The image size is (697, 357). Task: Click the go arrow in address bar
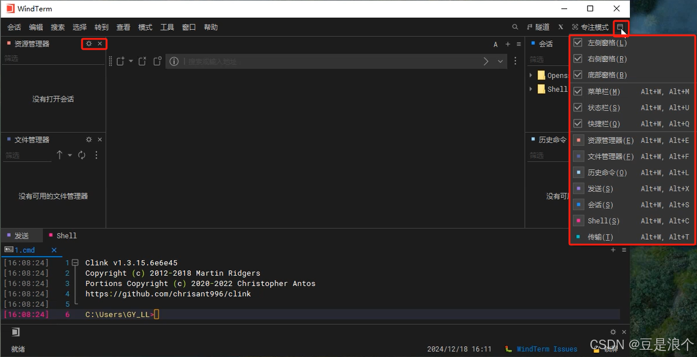click(486, 61)
